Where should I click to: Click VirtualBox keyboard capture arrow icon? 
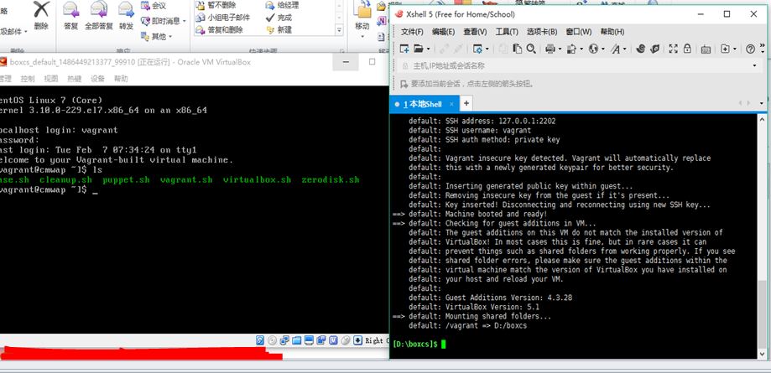coord(358,340)
